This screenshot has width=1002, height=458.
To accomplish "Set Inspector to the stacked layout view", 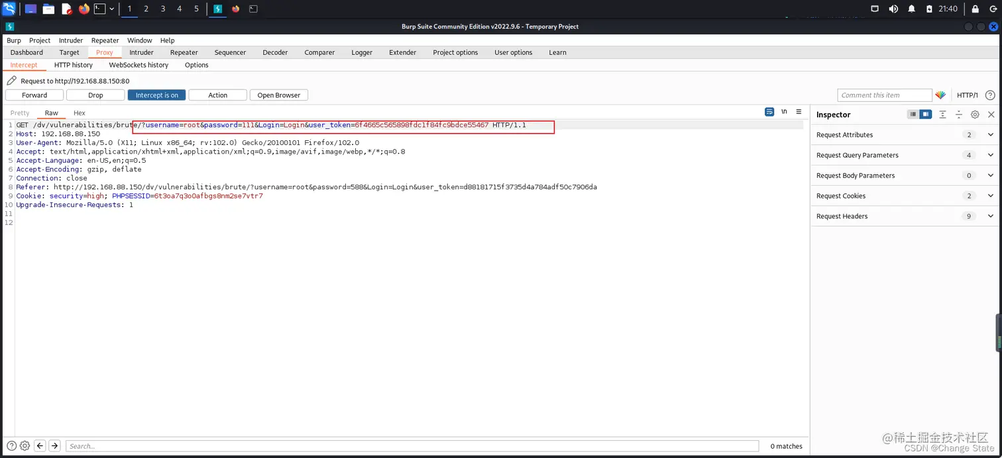I will tap(913, 114).
